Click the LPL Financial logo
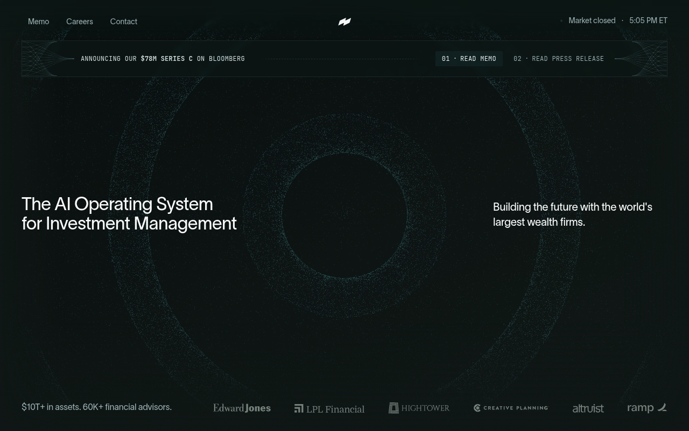This screenshot has width=689, height=431. point(329,409)
